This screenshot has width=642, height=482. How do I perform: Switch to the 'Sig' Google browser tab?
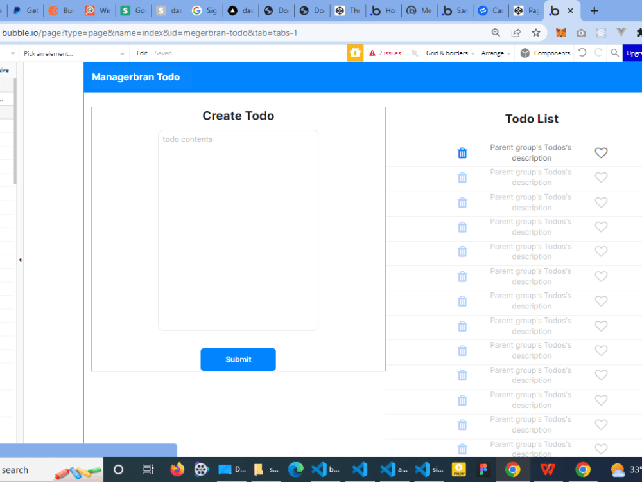point(205,11)
